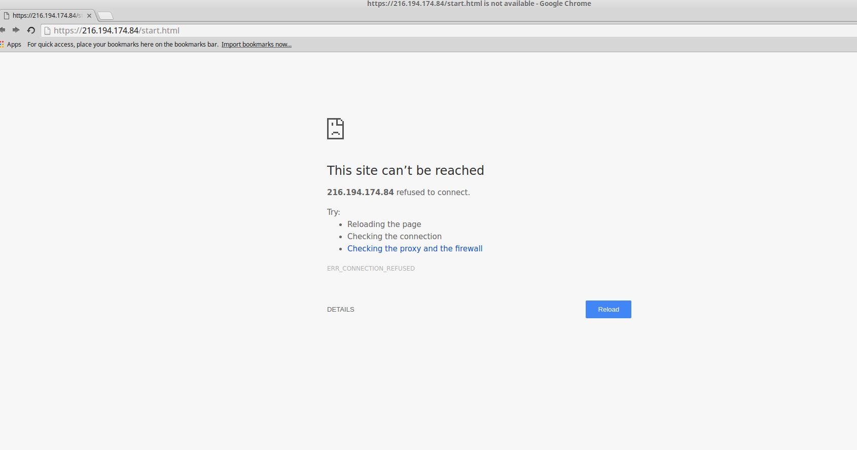Select the https://216.194.174.84 tab
Viewport: 857px width, 450px height.
46,16
